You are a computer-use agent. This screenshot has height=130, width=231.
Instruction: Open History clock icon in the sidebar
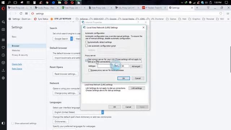click(x=3, y=55)
